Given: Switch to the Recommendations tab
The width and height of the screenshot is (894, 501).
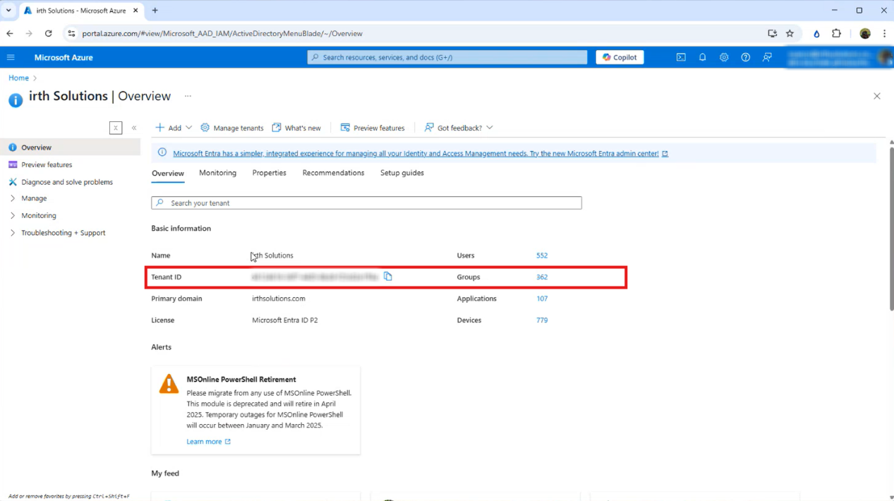Looking at the screenshot, I should click(x=333, y=173).
